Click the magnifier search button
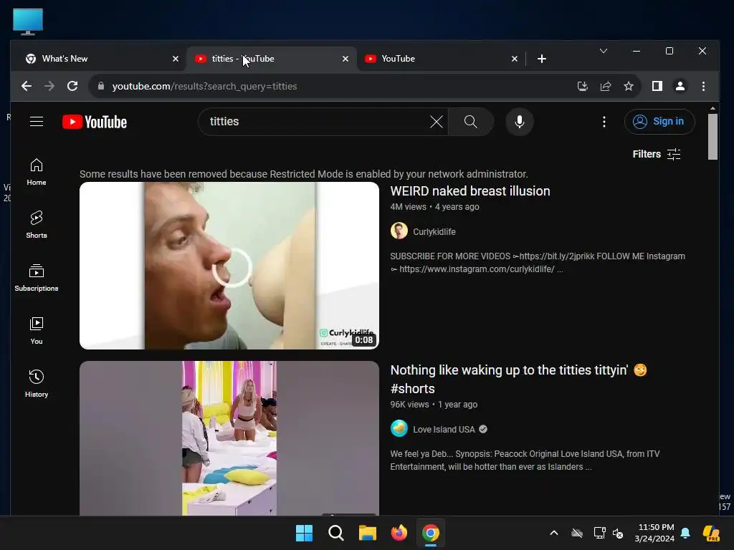 tap(470, 122)
